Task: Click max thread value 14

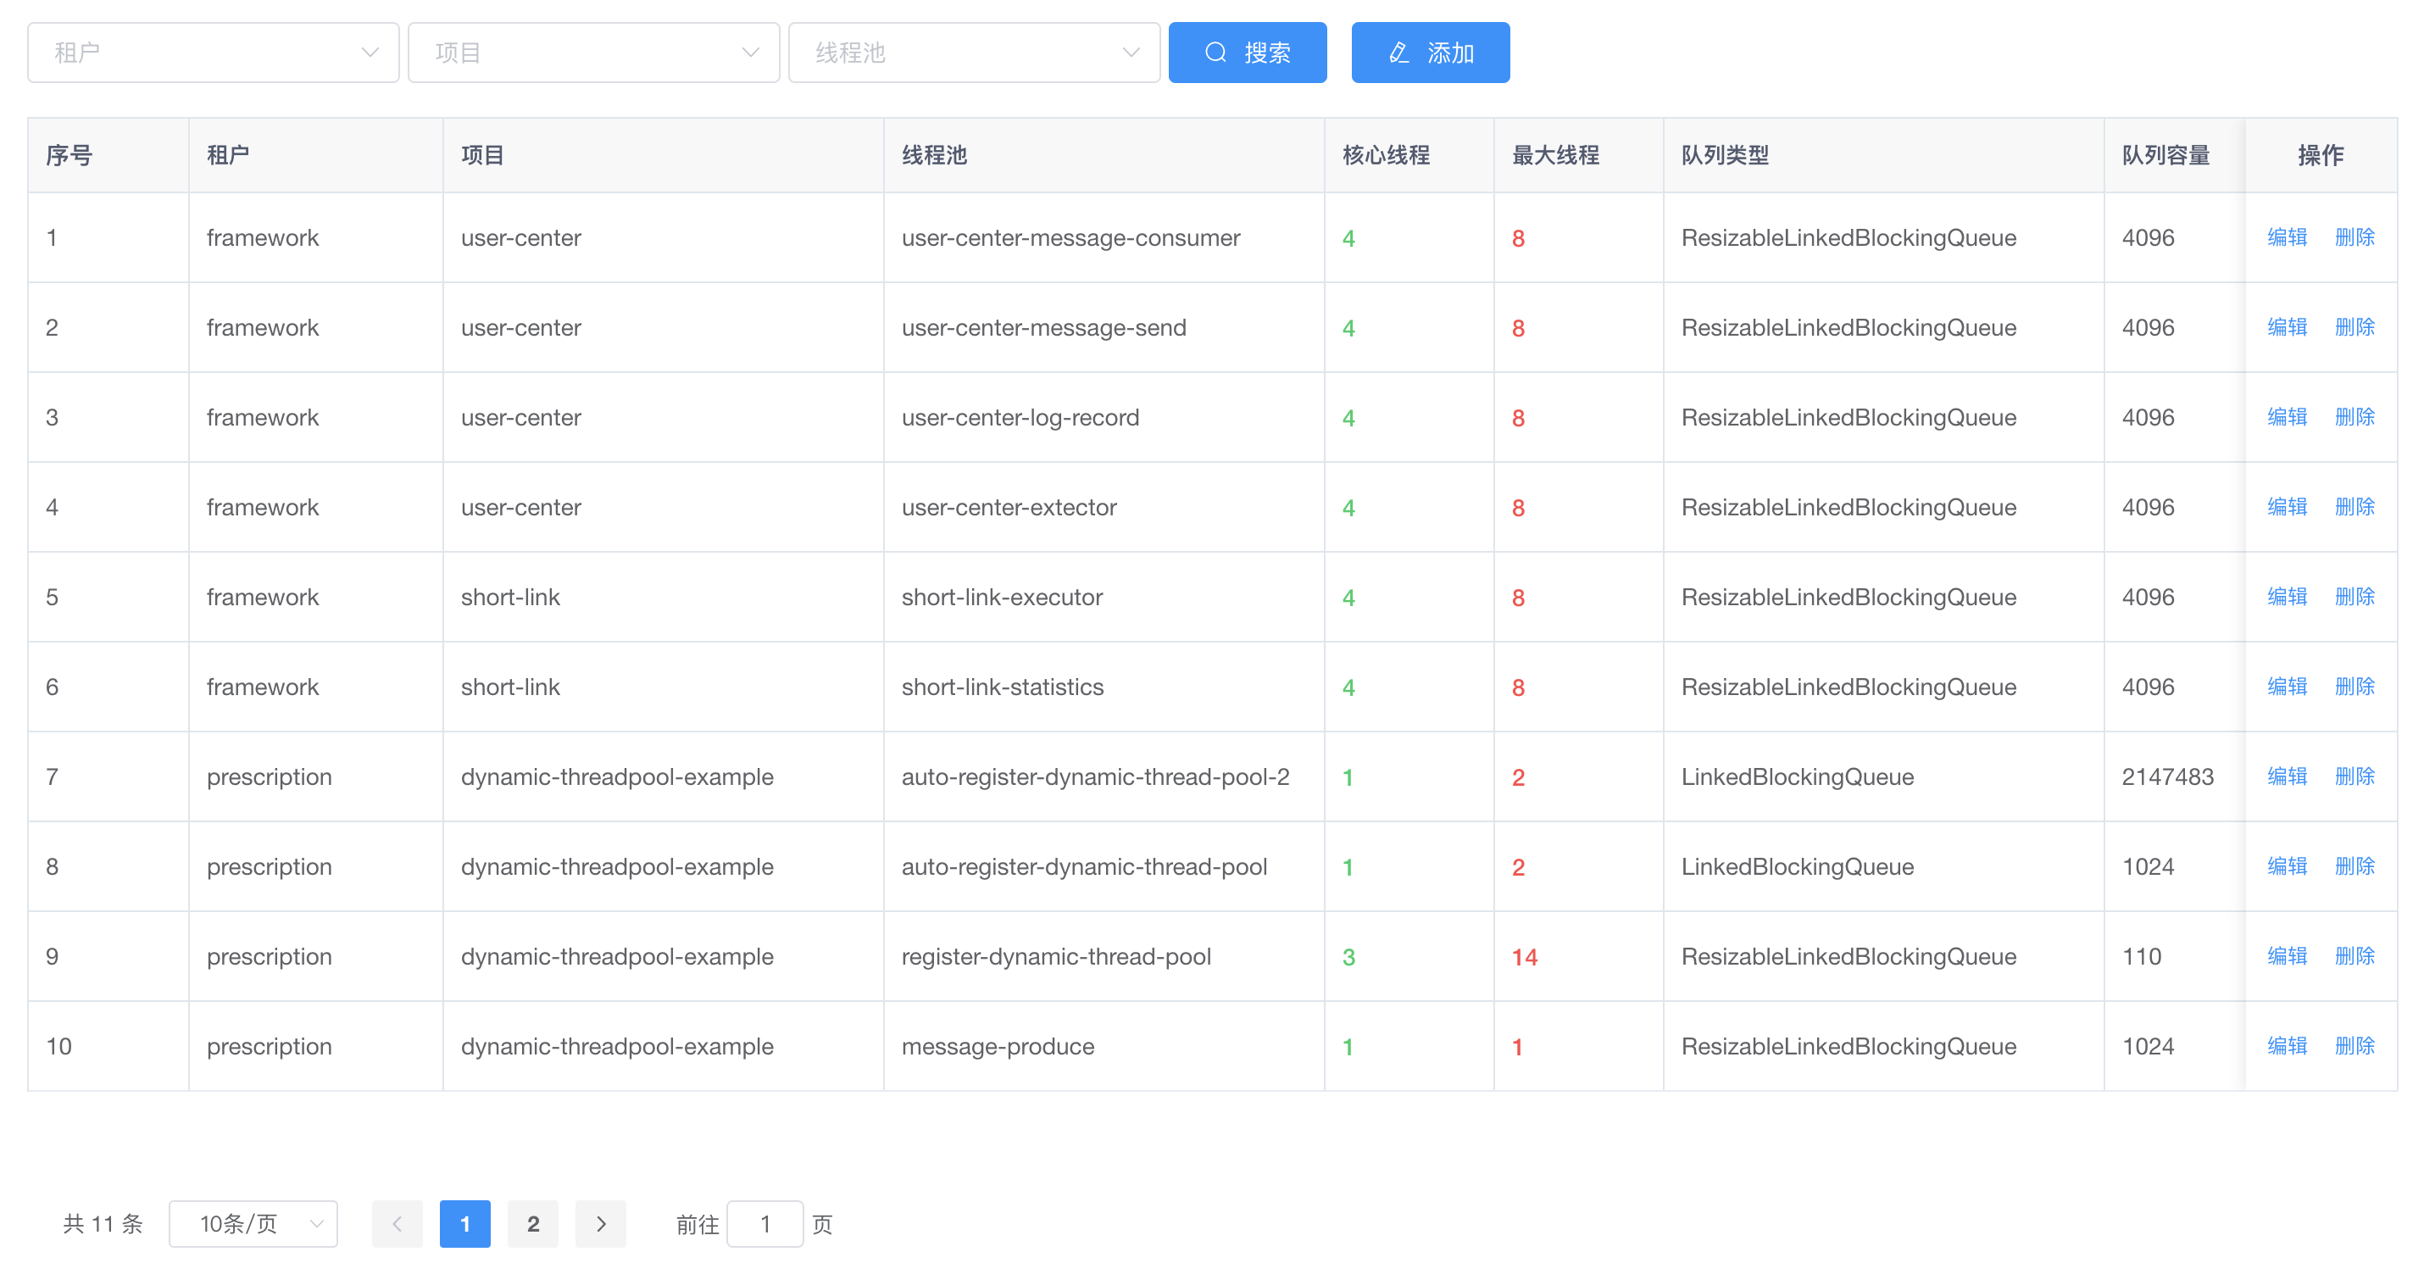Action: coord(1525,957)
